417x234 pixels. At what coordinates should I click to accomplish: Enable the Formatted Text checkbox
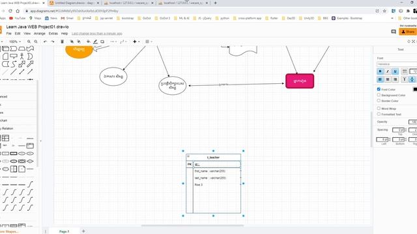click(x=379, y=114)
